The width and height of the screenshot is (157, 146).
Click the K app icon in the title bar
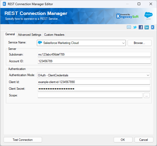pos(4,4)
